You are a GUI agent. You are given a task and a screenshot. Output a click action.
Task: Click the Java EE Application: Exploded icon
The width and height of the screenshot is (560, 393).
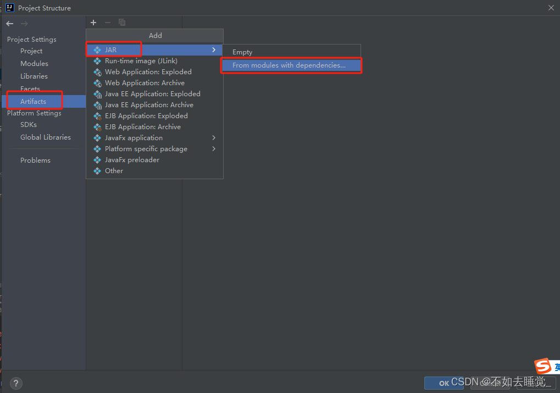pos(97,95)
